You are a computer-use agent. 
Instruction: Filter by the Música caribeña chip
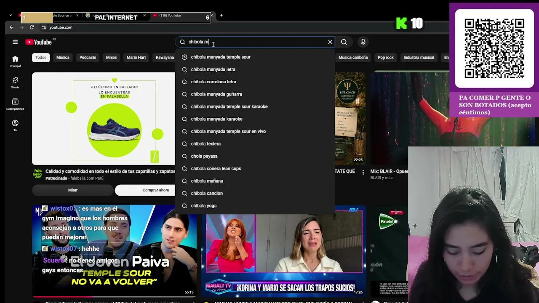[353, 58]
